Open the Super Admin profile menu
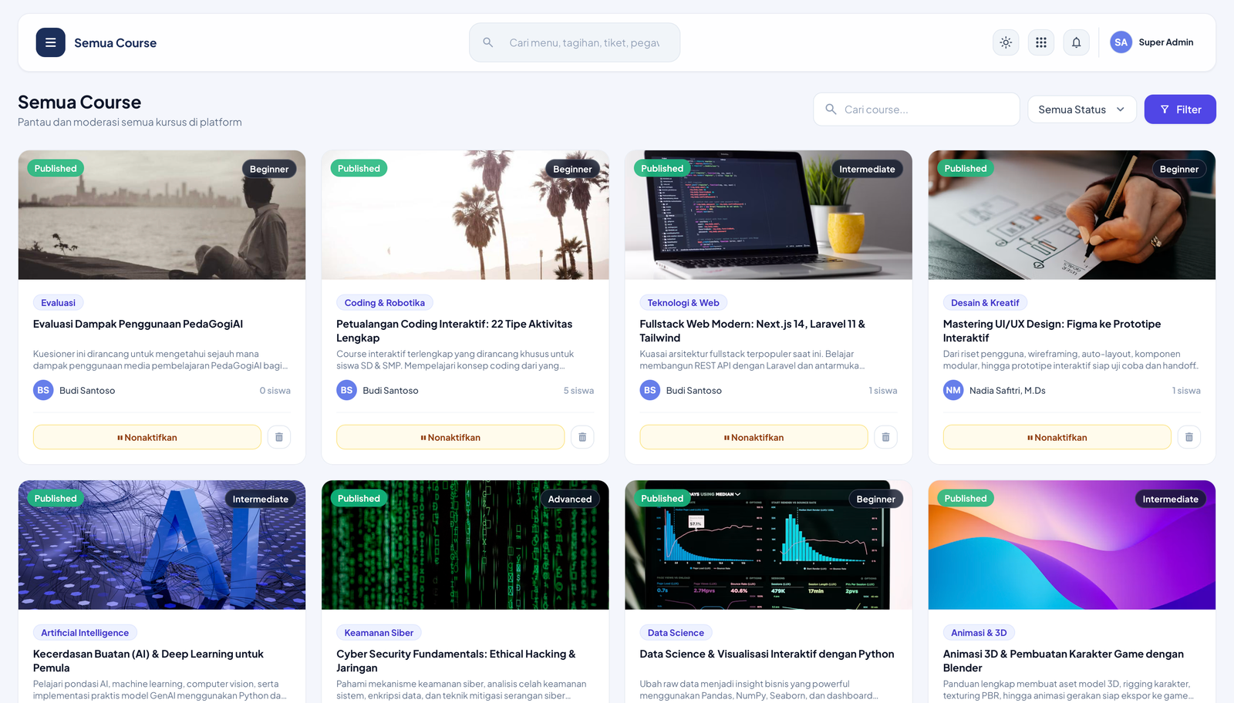 click(1153, 42)
